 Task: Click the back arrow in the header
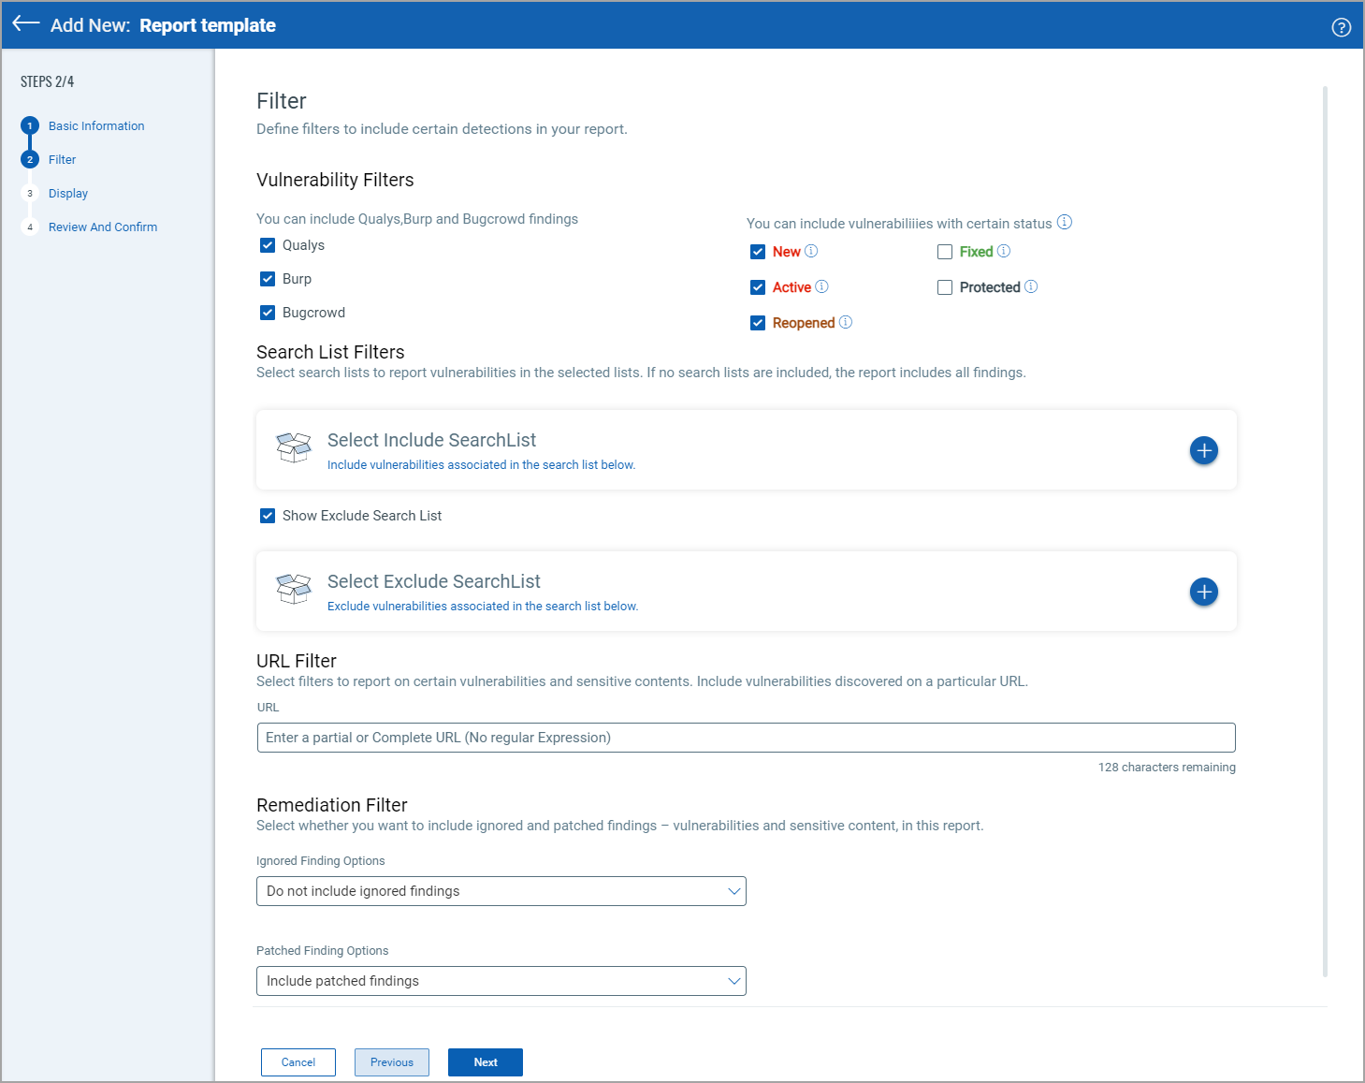(x=26, y=24)
